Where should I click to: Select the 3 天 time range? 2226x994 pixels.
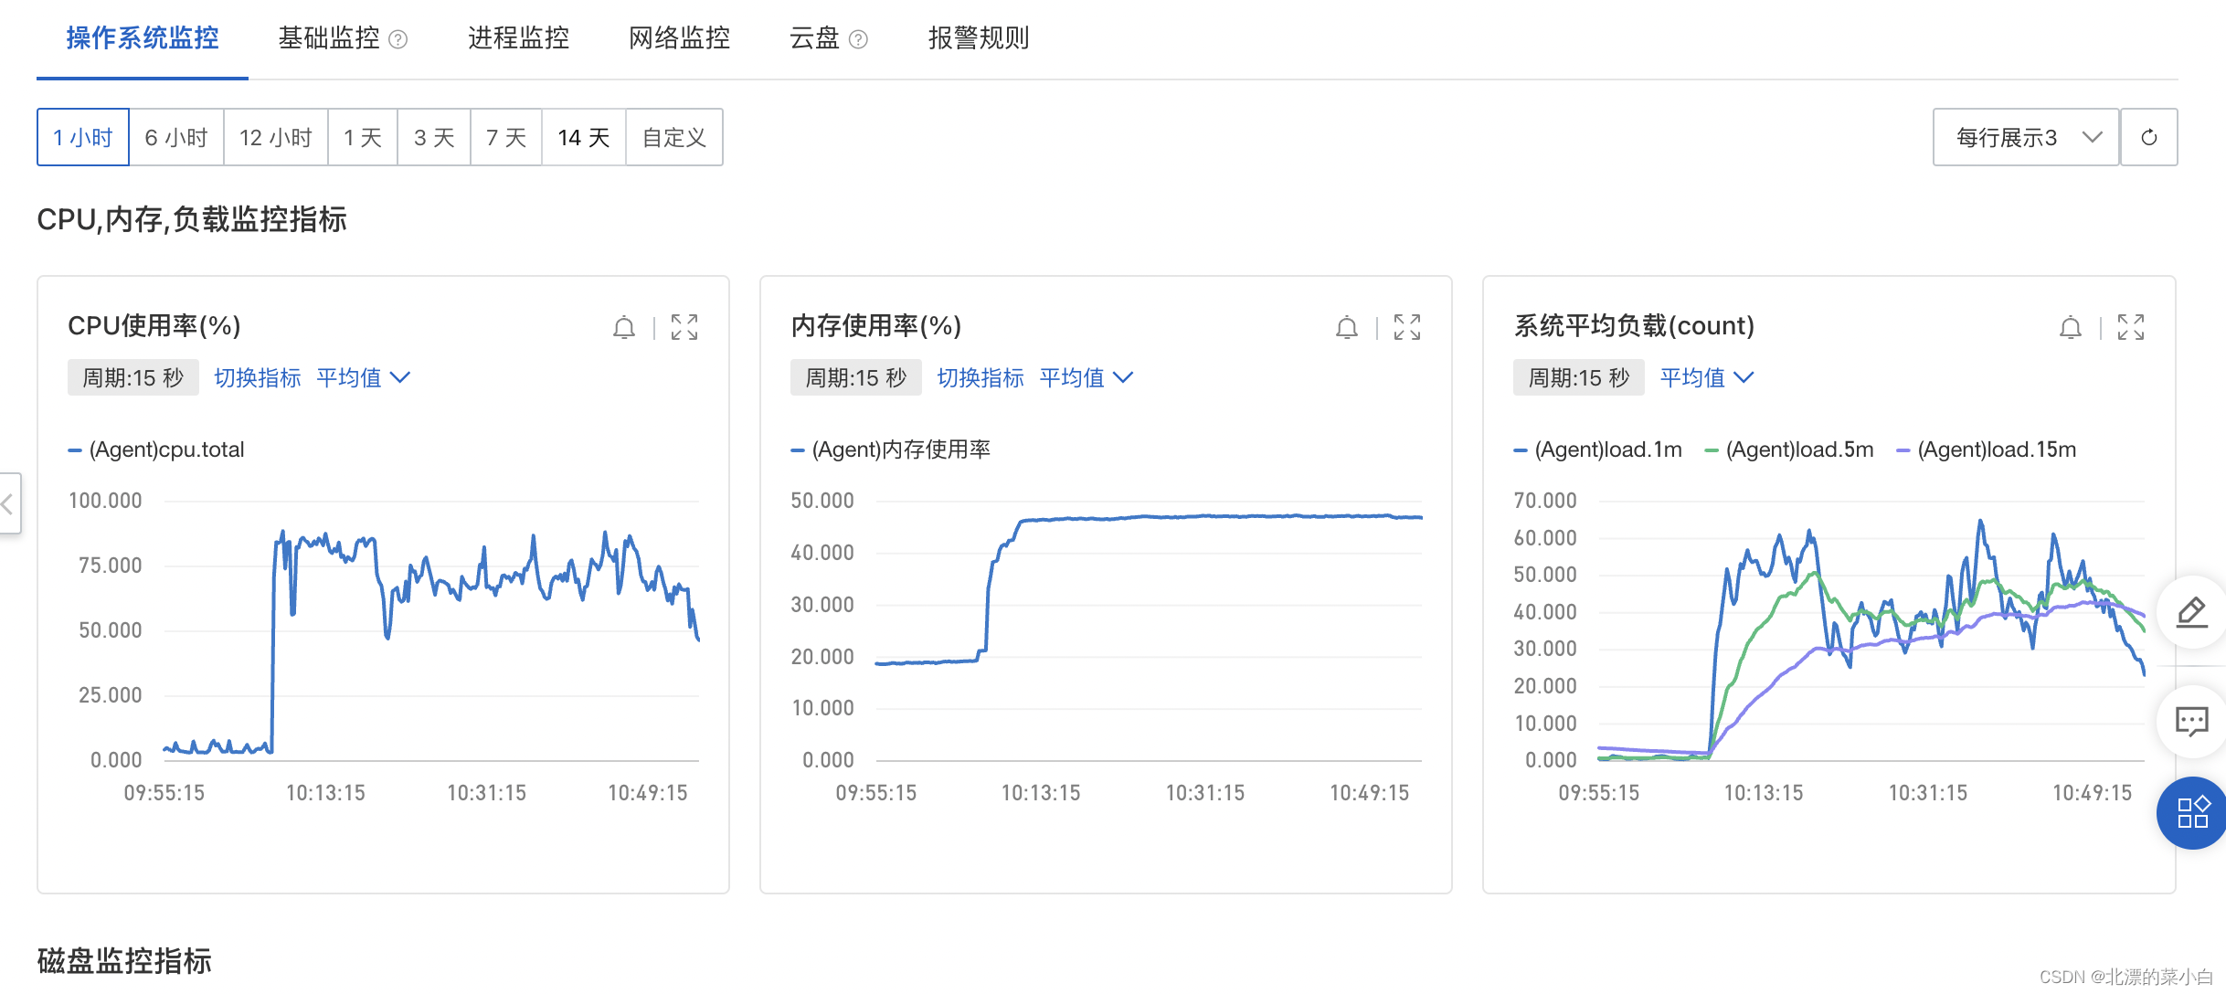434,137
